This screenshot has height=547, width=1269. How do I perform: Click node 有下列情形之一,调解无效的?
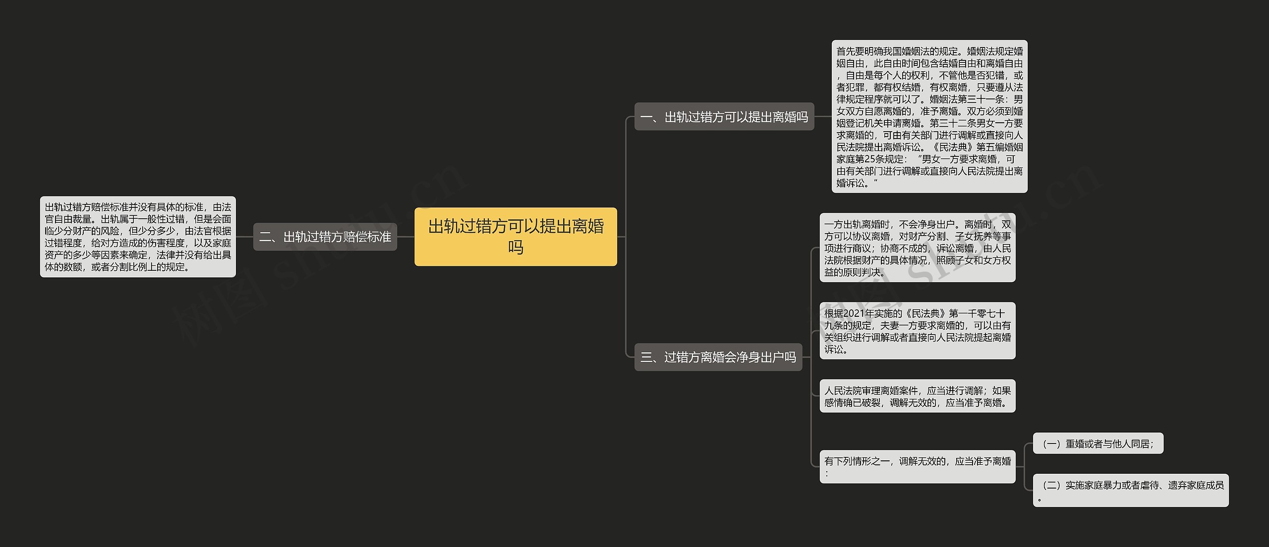pyautogui.click(x=917, y=466)
